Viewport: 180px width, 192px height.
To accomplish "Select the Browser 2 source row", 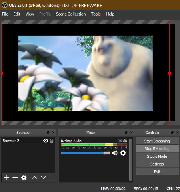I will pos(28,141).
